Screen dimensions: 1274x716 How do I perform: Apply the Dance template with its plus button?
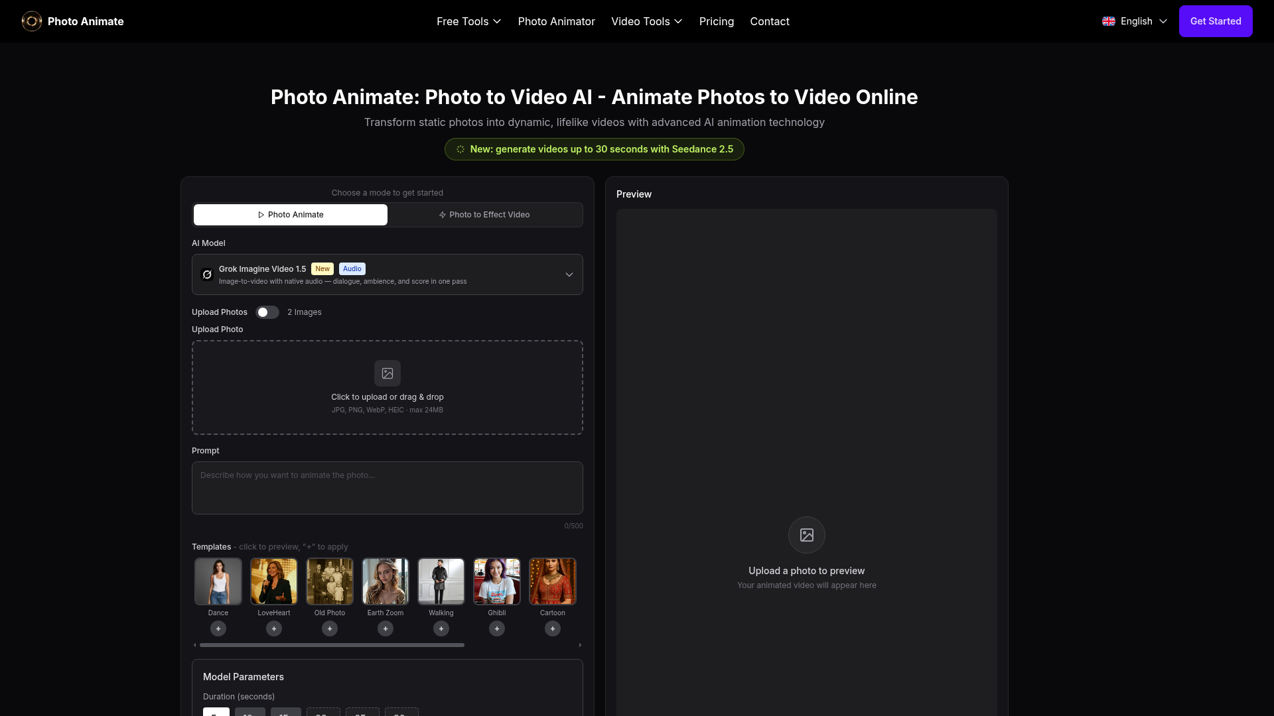coord(218,628)
